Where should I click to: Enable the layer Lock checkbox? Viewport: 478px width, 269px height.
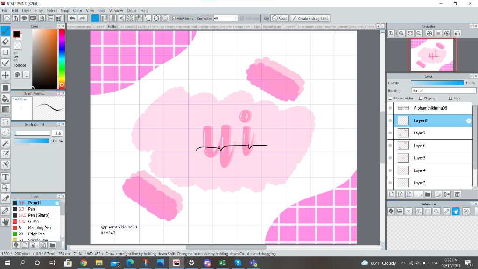click(x=450, y=98)
